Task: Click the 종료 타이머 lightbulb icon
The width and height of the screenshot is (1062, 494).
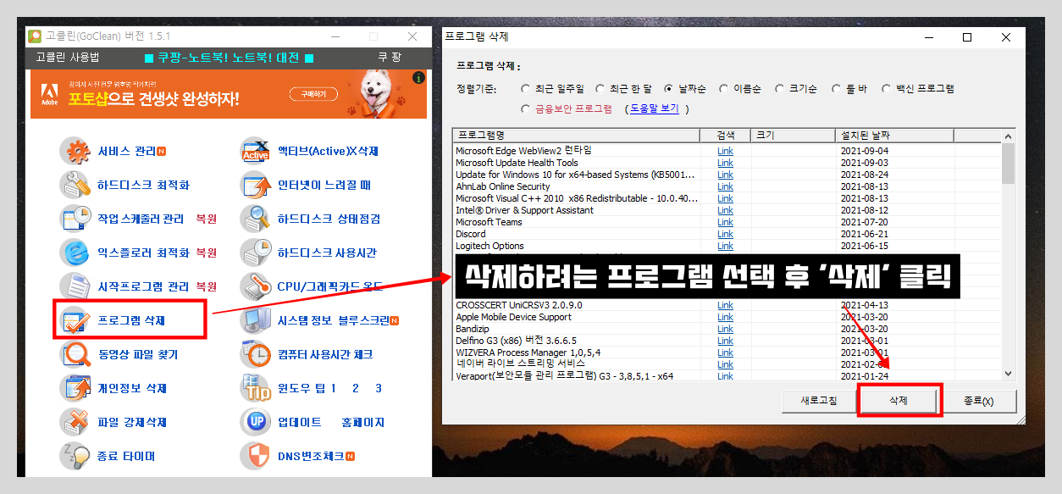Action: click(75, 456)
